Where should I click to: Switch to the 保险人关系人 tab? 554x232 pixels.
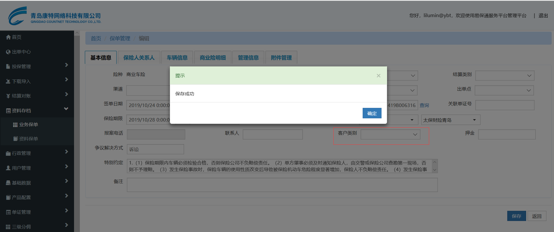pyautogui.click(x=139, y=58)
